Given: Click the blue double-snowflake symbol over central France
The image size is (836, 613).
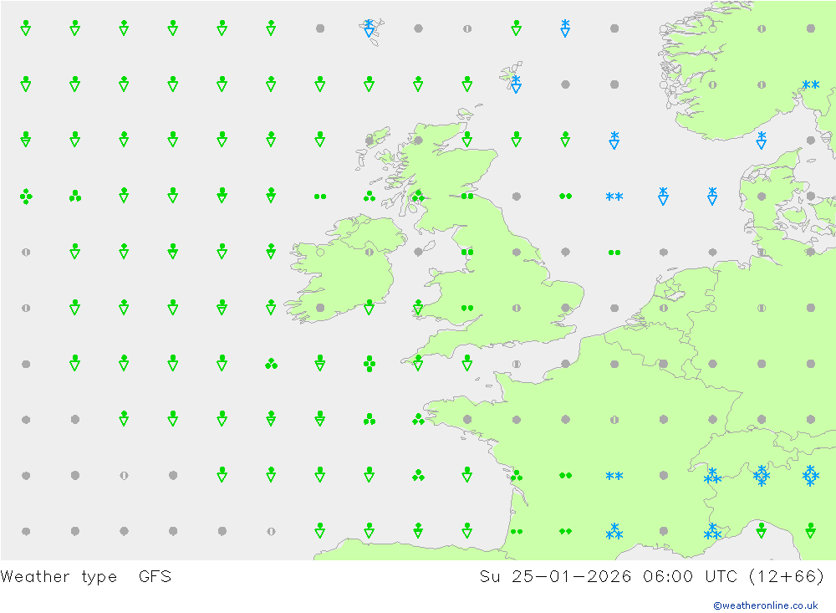Looking at the screenshot, I should 614,475.
